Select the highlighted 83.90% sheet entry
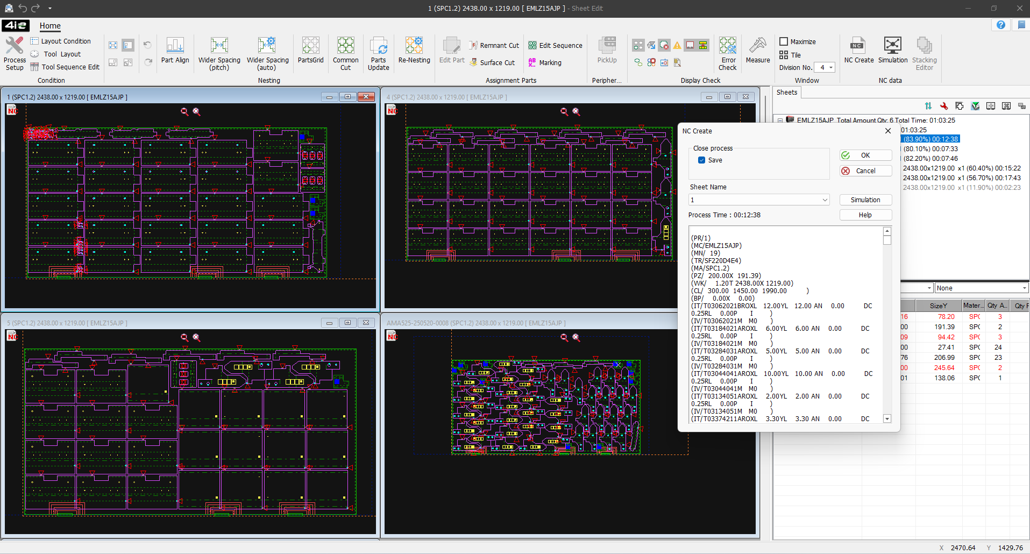The width and height of the screenshot is (1030, 554). (930, 139)
